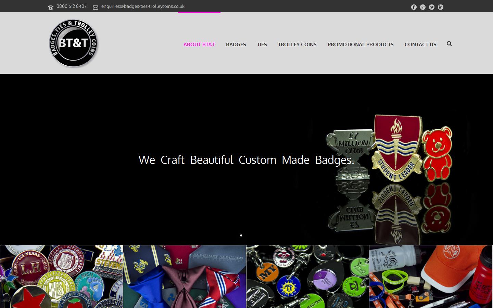The width and height of the screenshot is (493, 308).
Task: Click the BT&T round logo
Action: pos(74,43)
